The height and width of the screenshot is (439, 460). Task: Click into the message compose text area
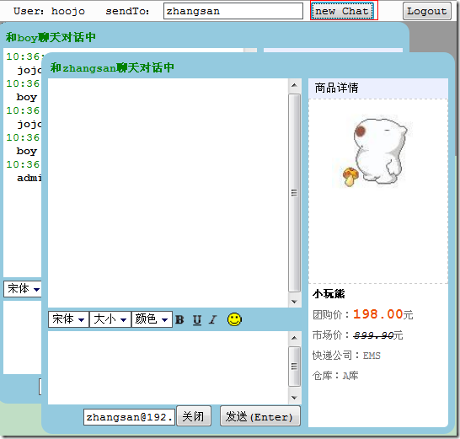tap(168, 367)
